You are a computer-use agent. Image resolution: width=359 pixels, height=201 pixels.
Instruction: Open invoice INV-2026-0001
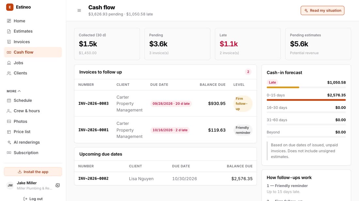click(93, 130)
